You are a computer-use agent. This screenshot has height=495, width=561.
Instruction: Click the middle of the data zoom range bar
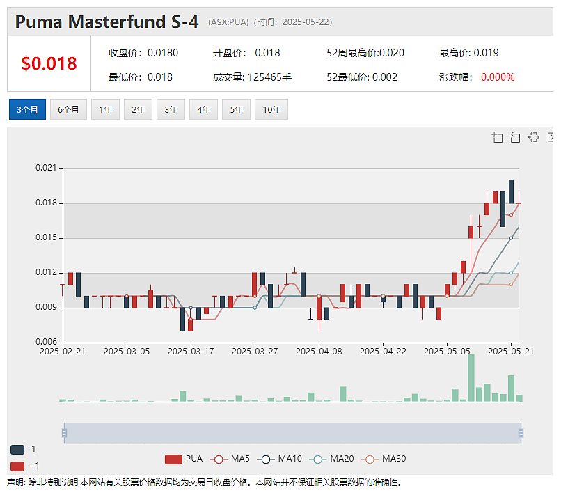(292, 433)
